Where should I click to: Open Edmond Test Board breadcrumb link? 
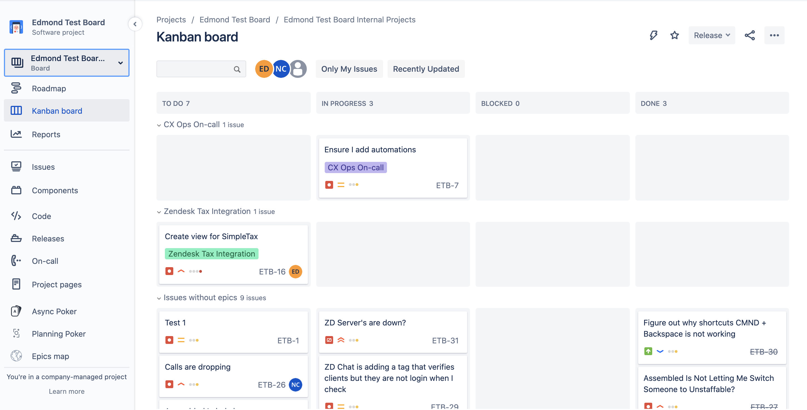(235, 20)
